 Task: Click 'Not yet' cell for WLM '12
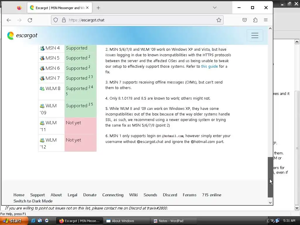coord(81,143)
